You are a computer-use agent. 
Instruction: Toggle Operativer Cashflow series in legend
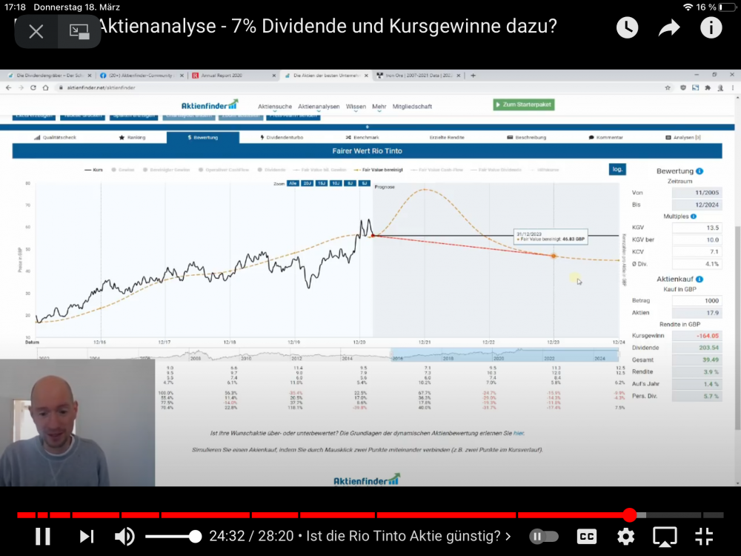click(224, 170)
